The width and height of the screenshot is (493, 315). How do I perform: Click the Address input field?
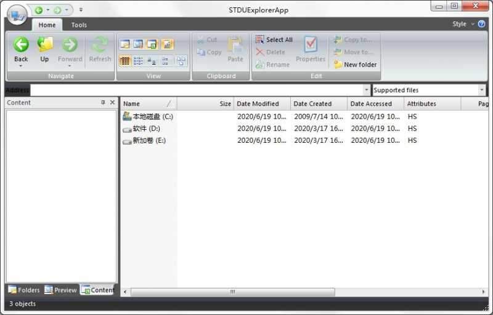[x=197, y=90]
